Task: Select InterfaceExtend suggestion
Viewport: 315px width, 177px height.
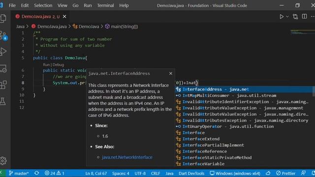Action: pyautogui.click(x=244, y=139)
